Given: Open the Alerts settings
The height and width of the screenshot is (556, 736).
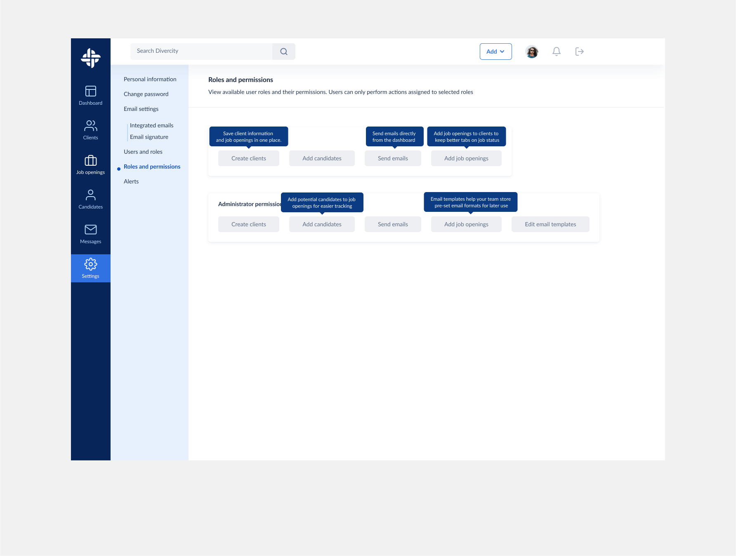Looking at the screenshot, I should (131, 181).
